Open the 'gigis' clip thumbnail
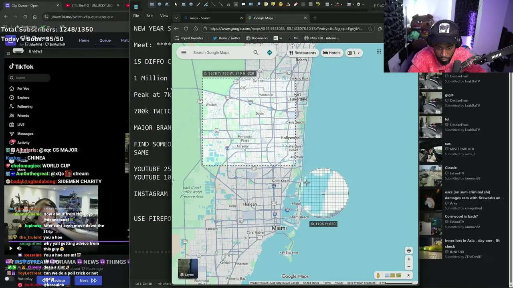This screenshot has width=513, height=288. (431, 102)
